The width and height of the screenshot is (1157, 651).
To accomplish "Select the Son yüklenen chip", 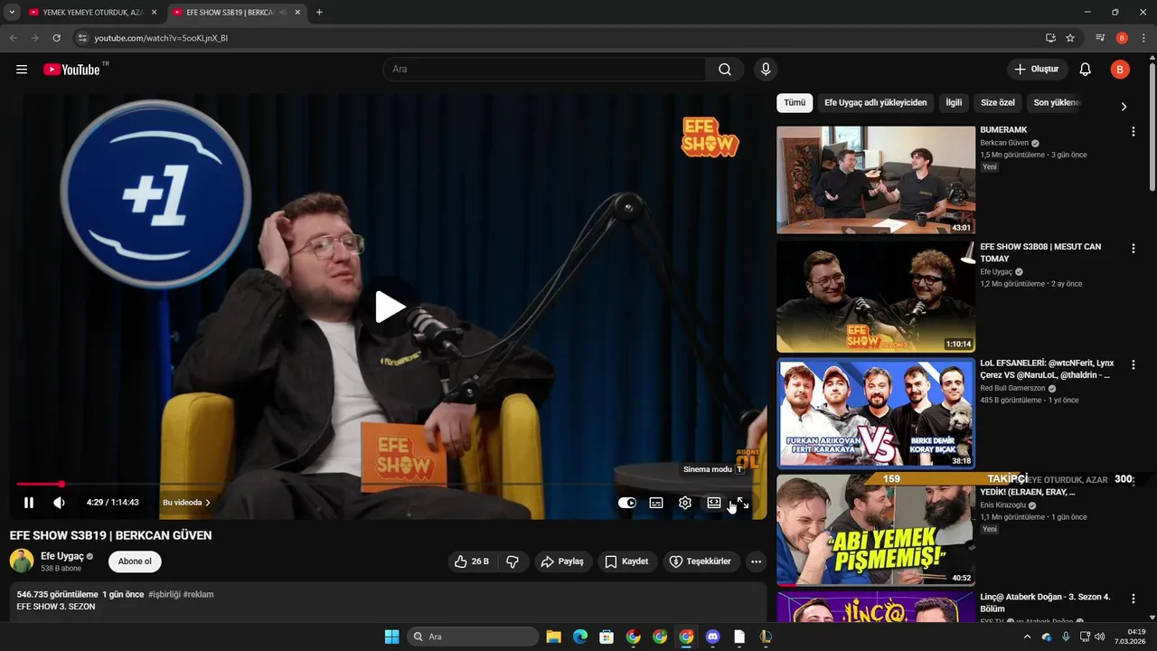I will click(1057, 103).
